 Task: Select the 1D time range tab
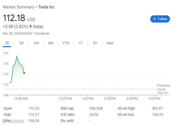[7, 43]
